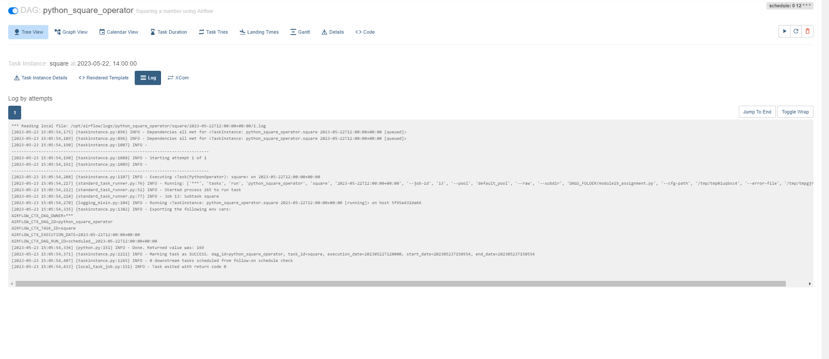The image size is (829, 359).
Task: Click the schedule 0 12 * * * badge
Action: [790, 6]
